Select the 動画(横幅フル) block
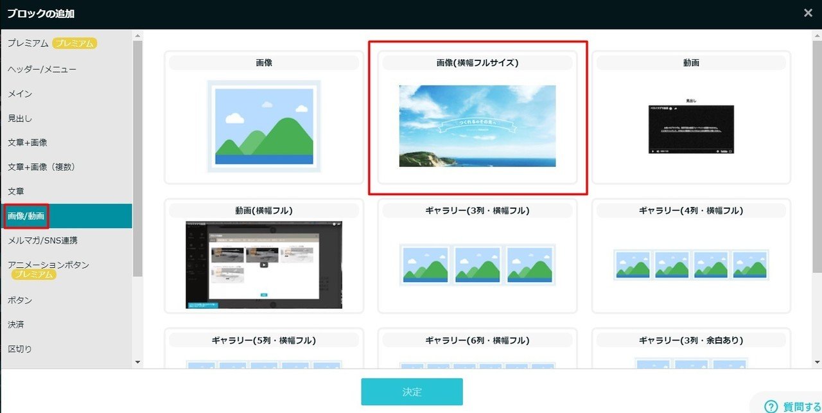 (263, 256)
